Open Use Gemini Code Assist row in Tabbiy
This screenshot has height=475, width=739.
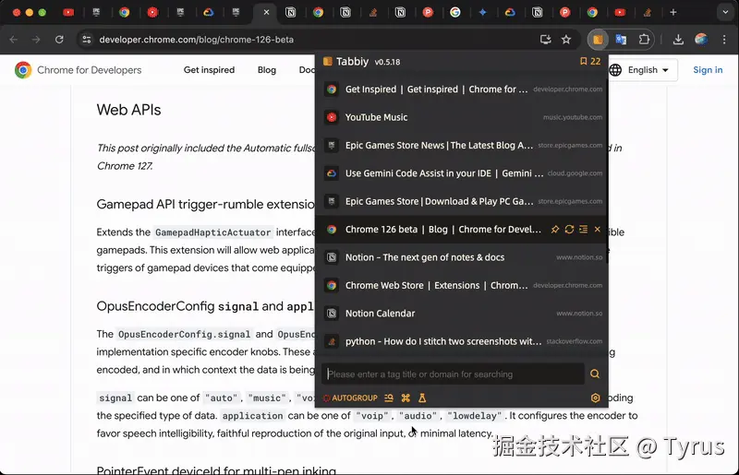click(462, 173)
